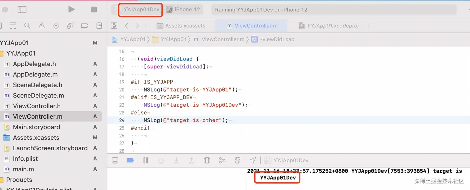The height and width of the screenshot is (190, 470).
Task: Switch to the ViewController.m tab
Action: (252, 26)
